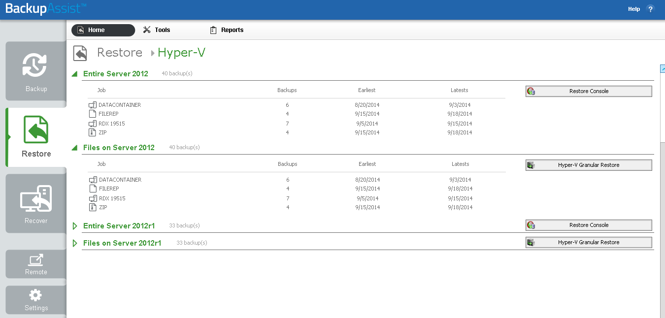The image size is (665, 318).
Task: Click the BackupAssist logo
Action: (x=46, y=9)
